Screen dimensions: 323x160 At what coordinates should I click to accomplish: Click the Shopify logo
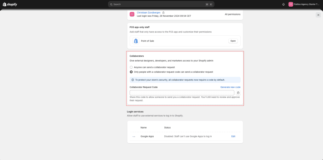(10, 4)
